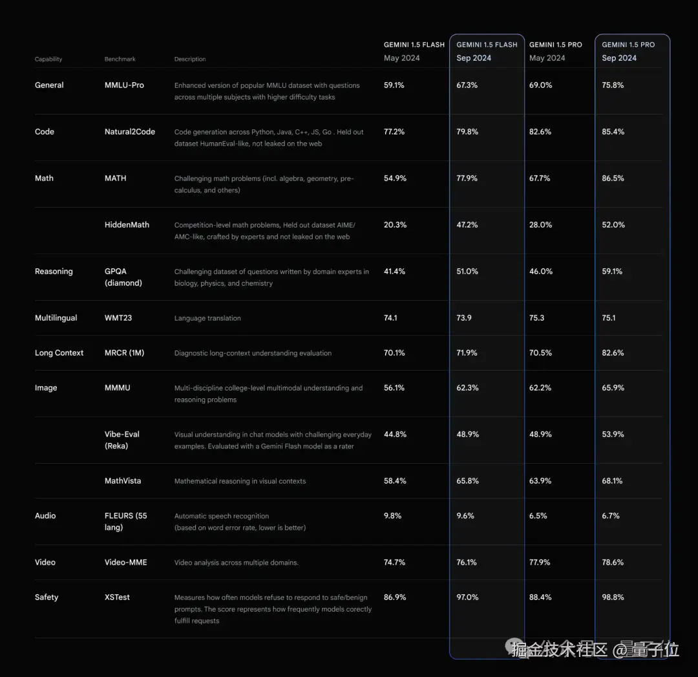Select GPQA score 41.4%

click(394, 271)
